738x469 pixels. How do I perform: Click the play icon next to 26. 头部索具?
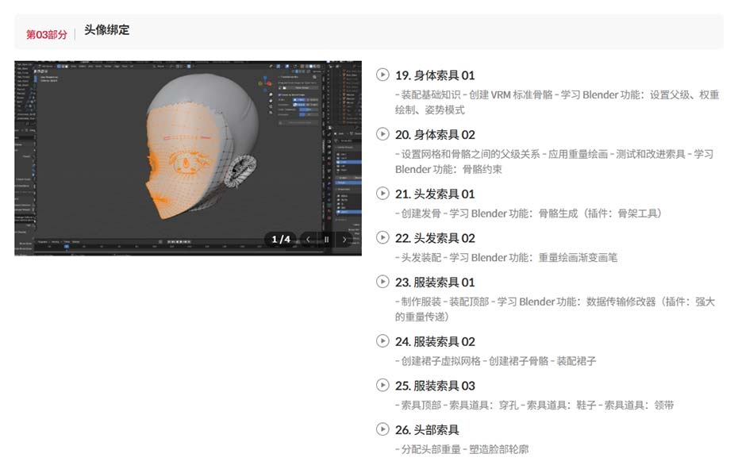(x=382, y=429)
